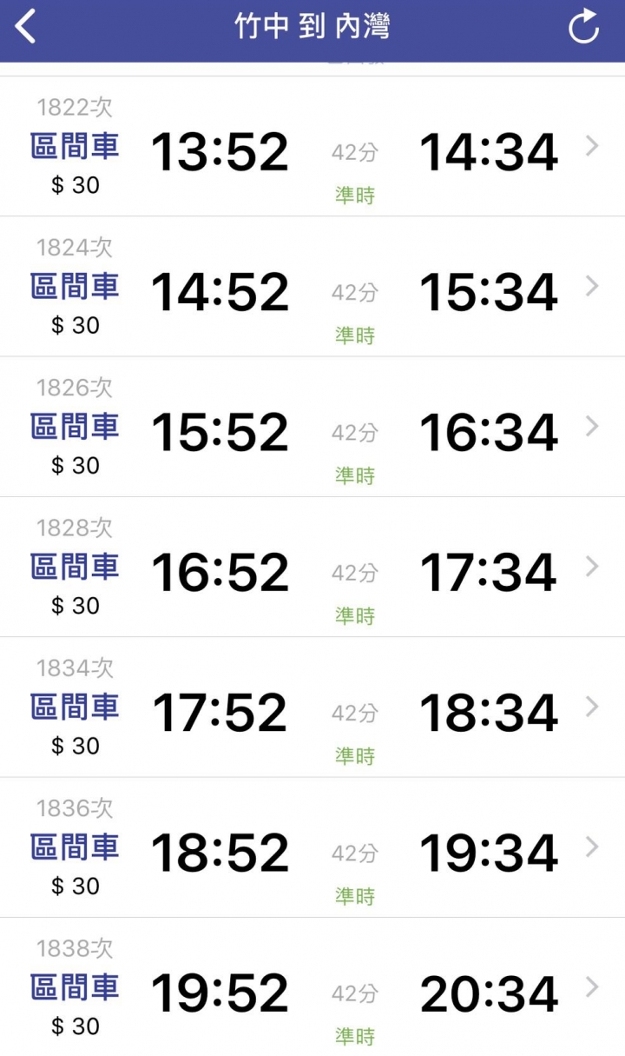Select train number 1834次

[75, 668]
